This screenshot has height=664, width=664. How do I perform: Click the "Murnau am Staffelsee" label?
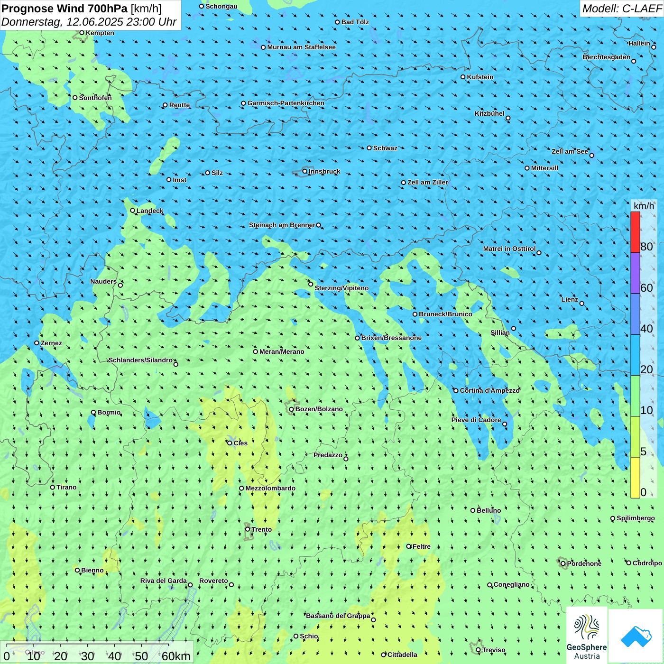[x=302, y=47]
